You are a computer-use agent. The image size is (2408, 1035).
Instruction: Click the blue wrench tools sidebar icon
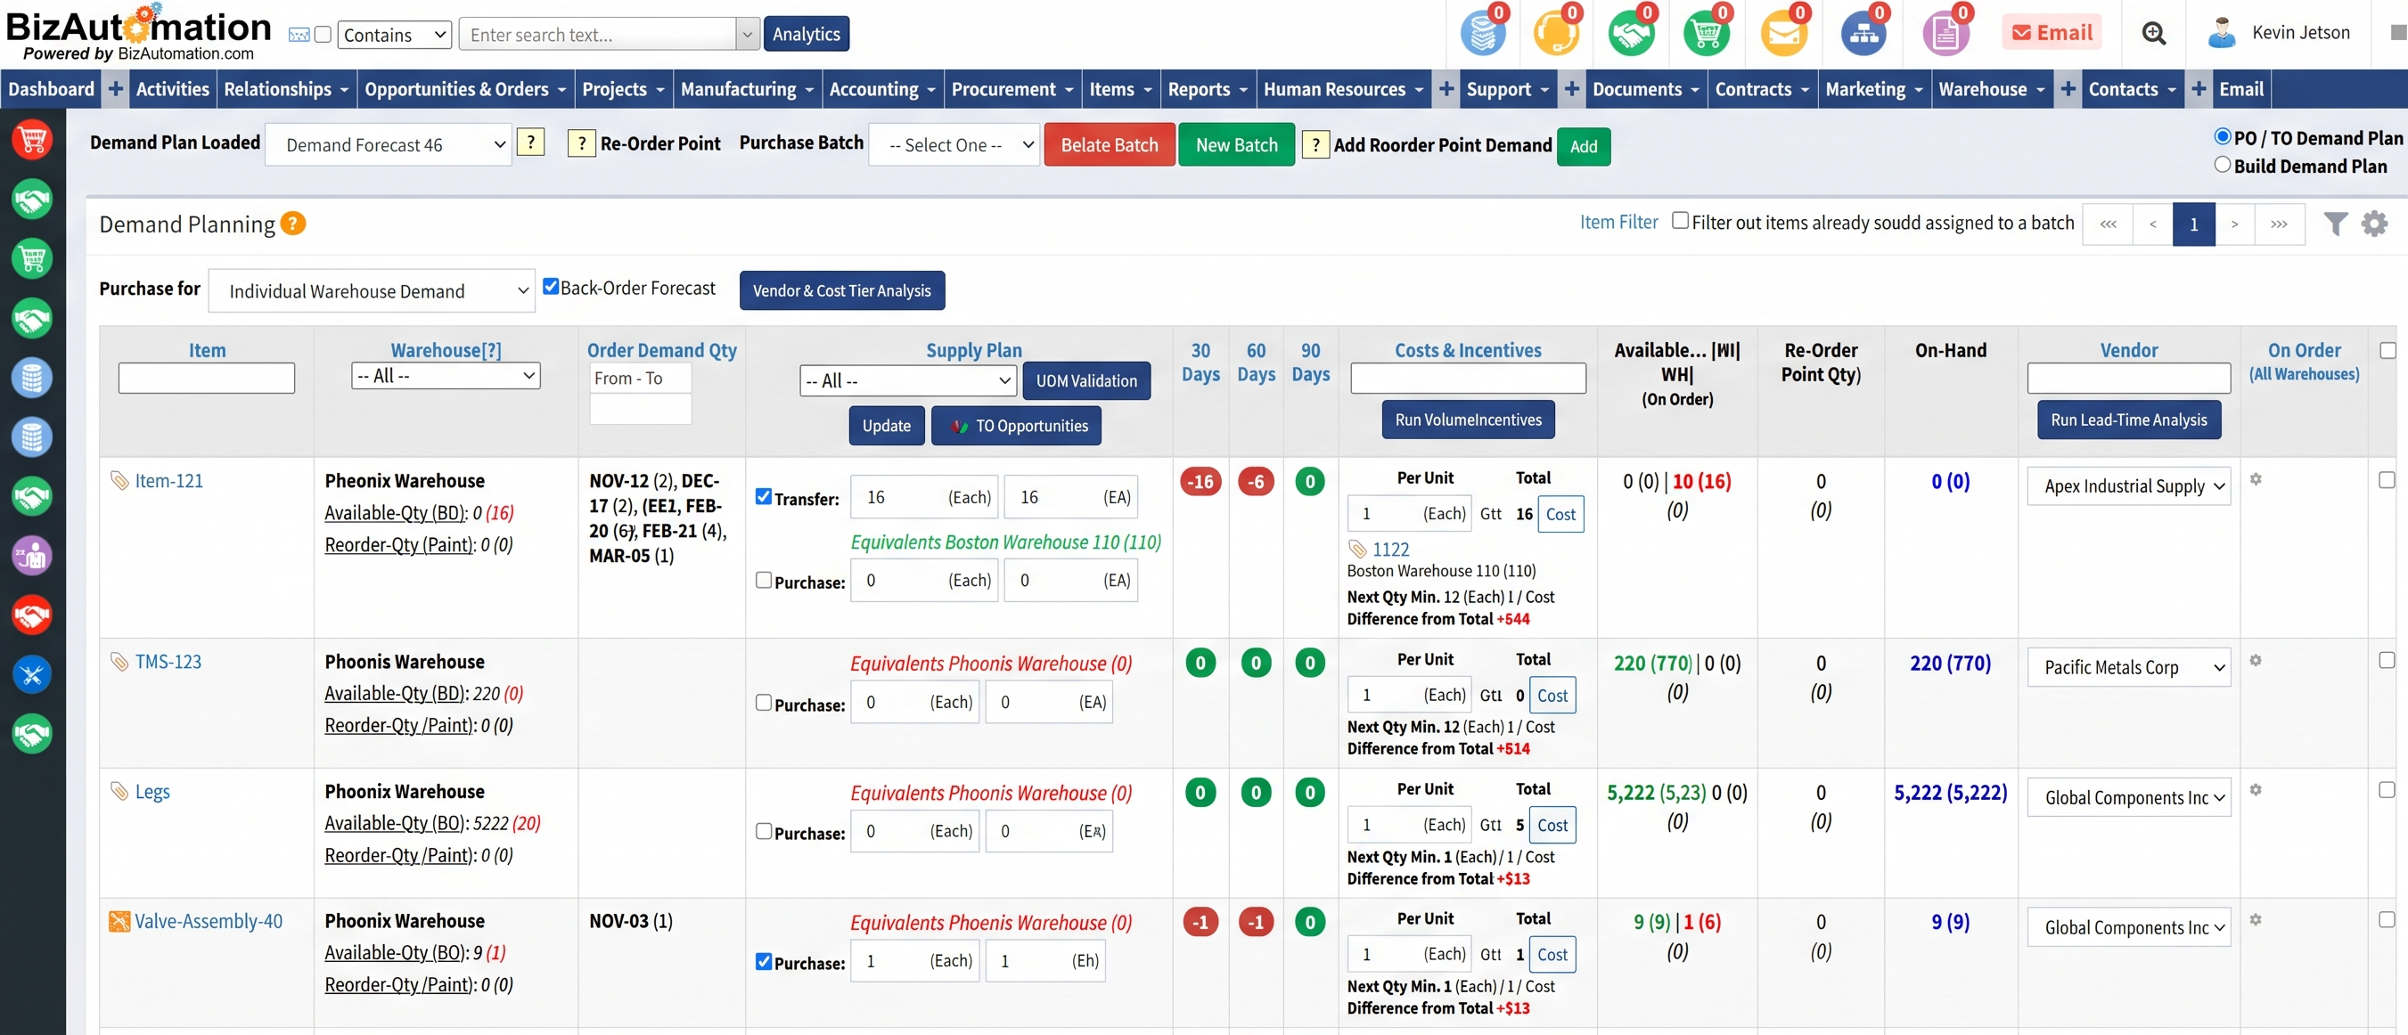tap(32, 674)
